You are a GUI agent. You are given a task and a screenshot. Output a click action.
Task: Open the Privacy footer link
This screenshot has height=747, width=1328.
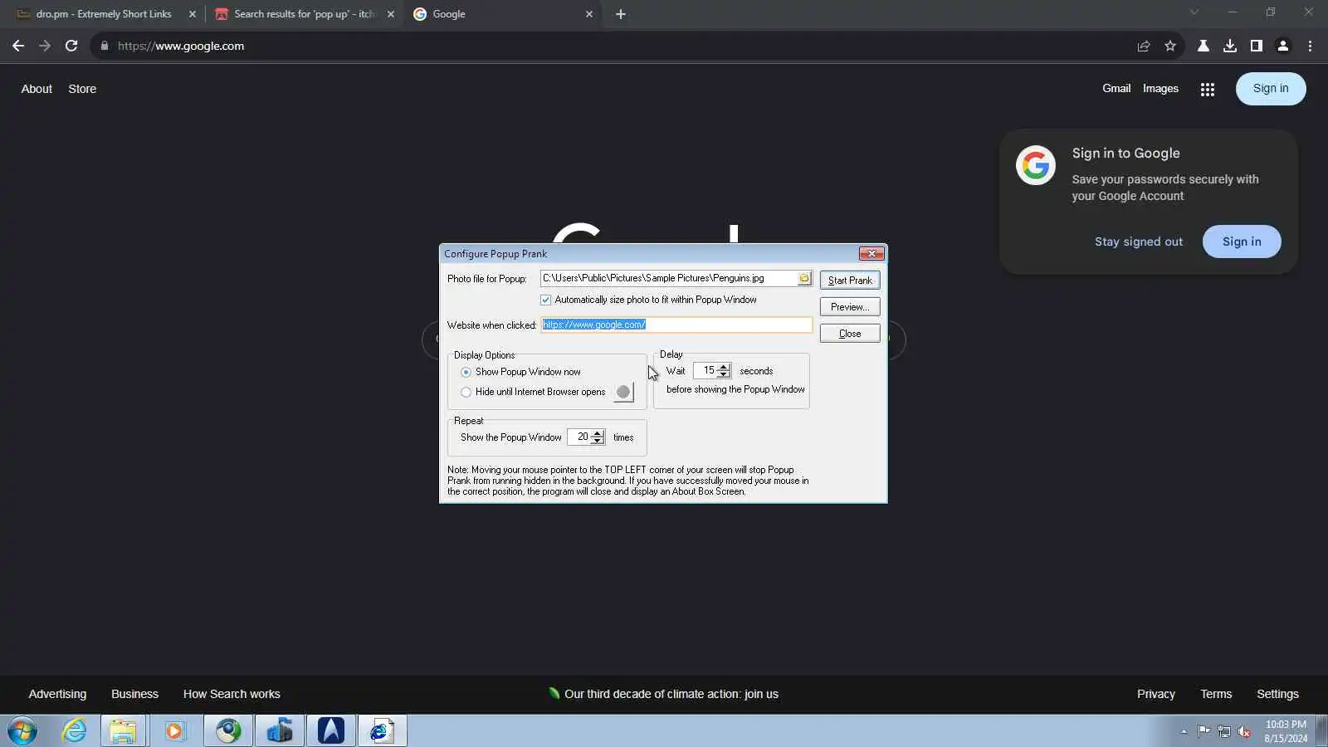[1156, 694]
